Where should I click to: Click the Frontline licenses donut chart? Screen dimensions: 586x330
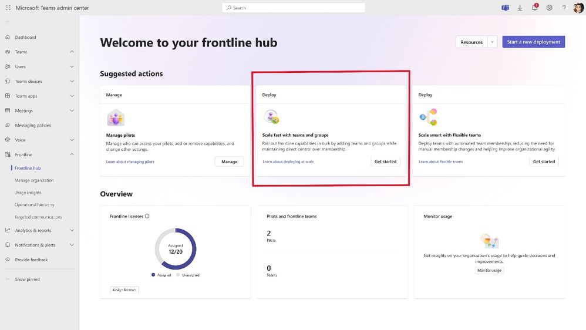pyautogui.click(x=176, y=249)
